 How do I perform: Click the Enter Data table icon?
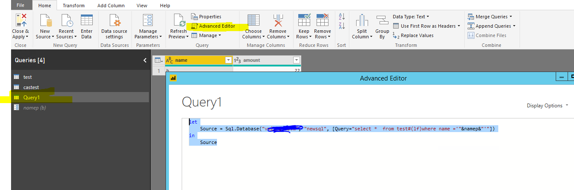click(86, 20)
